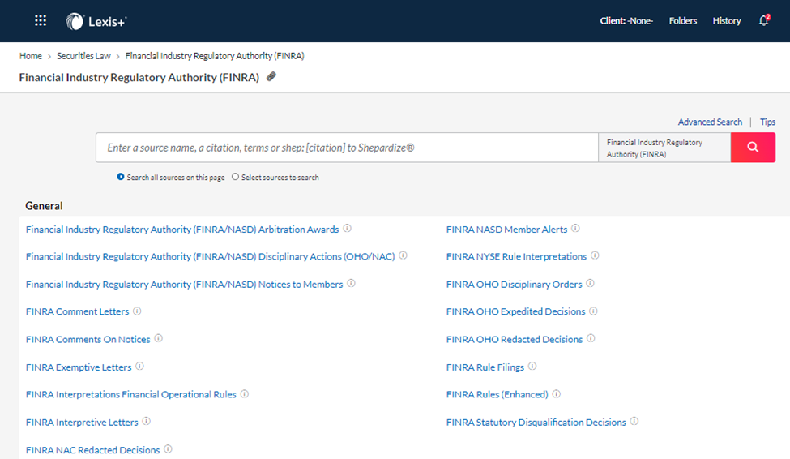
Task: Open info icon for FINRA NASD Member Alerts
Action: coord(575,229)
